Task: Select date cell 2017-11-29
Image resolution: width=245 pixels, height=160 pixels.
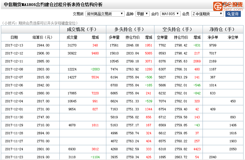Action: [x=14, y=125]
